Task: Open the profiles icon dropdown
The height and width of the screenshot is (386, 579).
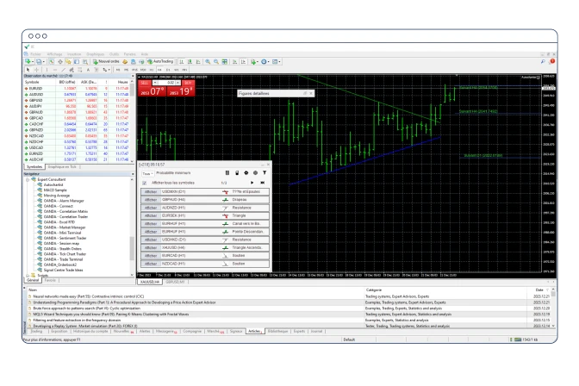Action: (x=40, y=62)
